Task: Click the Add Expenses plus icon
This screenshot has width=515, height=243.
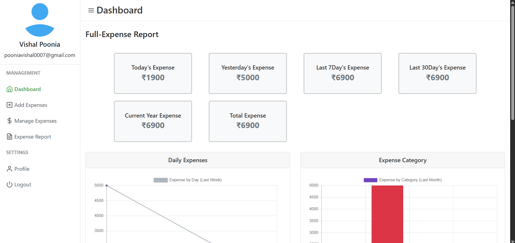Action: click(9, 105)
